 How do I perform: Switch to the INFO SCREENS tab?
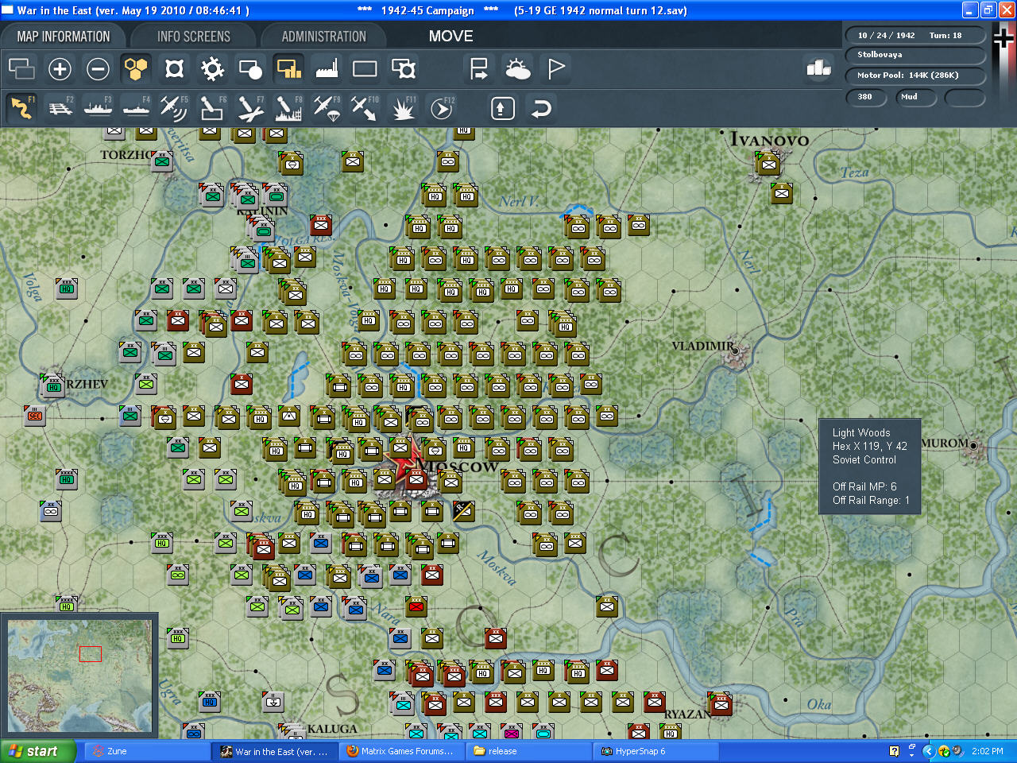(x=193, y=37)
